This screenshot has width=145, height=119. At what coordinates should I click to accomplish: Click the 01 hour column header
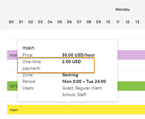click(x=21, y=22)
